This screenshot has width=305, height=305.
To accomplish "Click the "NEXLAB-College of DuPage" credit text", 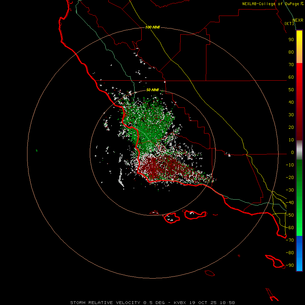I will 270,4.
